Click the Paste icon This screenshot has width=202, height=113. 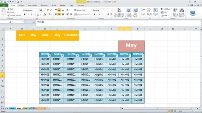point(3,10)
